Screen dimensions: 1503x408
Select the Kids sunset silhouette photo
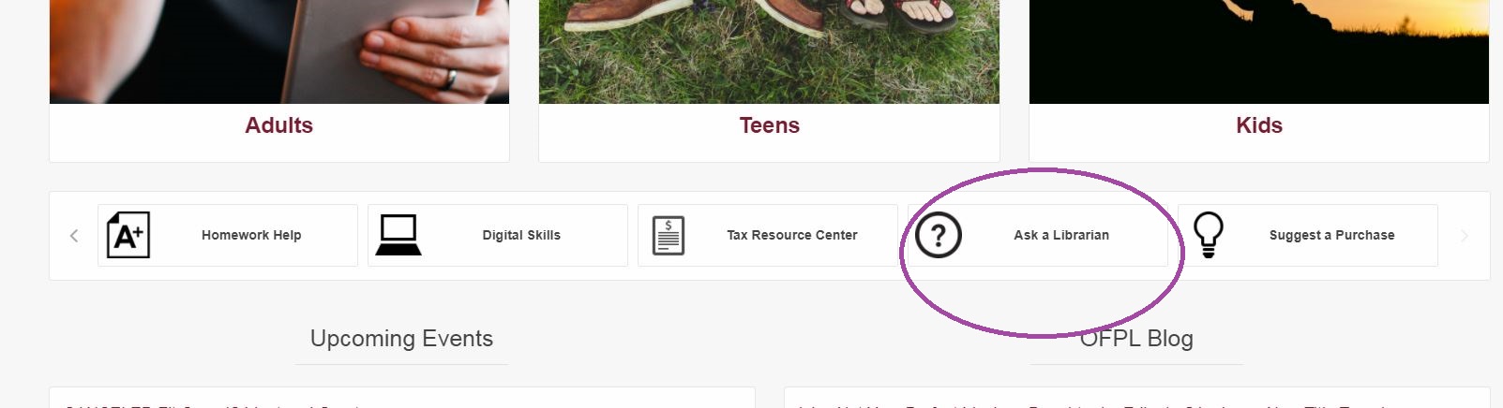(x=1258, y=51)
